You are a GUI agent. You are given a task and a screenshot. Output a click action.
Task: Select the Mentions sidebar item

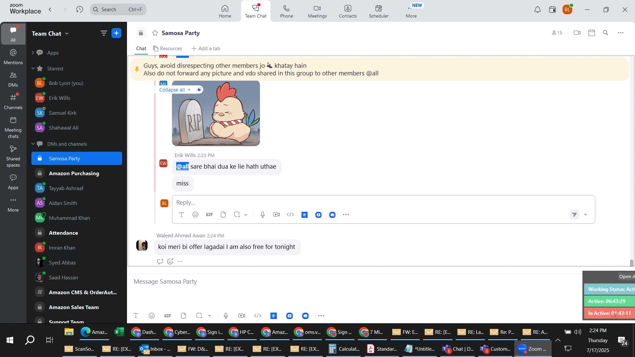click(x=13, y=57)
